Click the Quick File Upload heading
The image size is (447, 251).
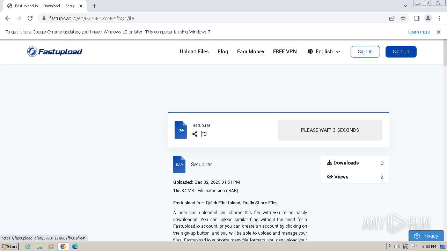[225, 203]
